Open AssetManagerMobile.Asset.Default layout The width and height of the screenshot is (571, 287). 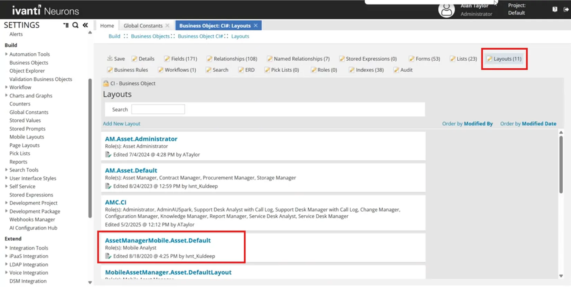click(158, 240)
